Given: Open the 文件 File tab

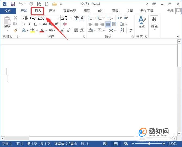Looking at the screenshot, I should point(8,11).
